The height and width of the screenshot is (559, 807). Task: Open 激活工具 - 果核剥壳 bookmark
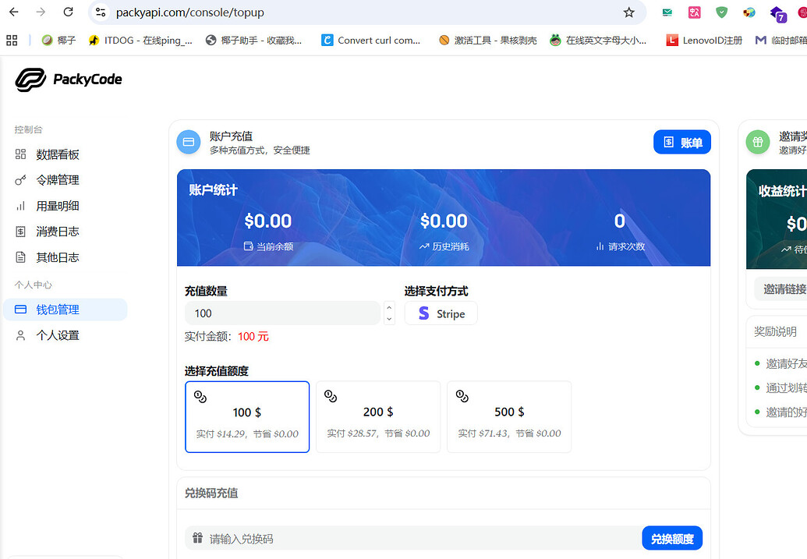click(487, 40)
